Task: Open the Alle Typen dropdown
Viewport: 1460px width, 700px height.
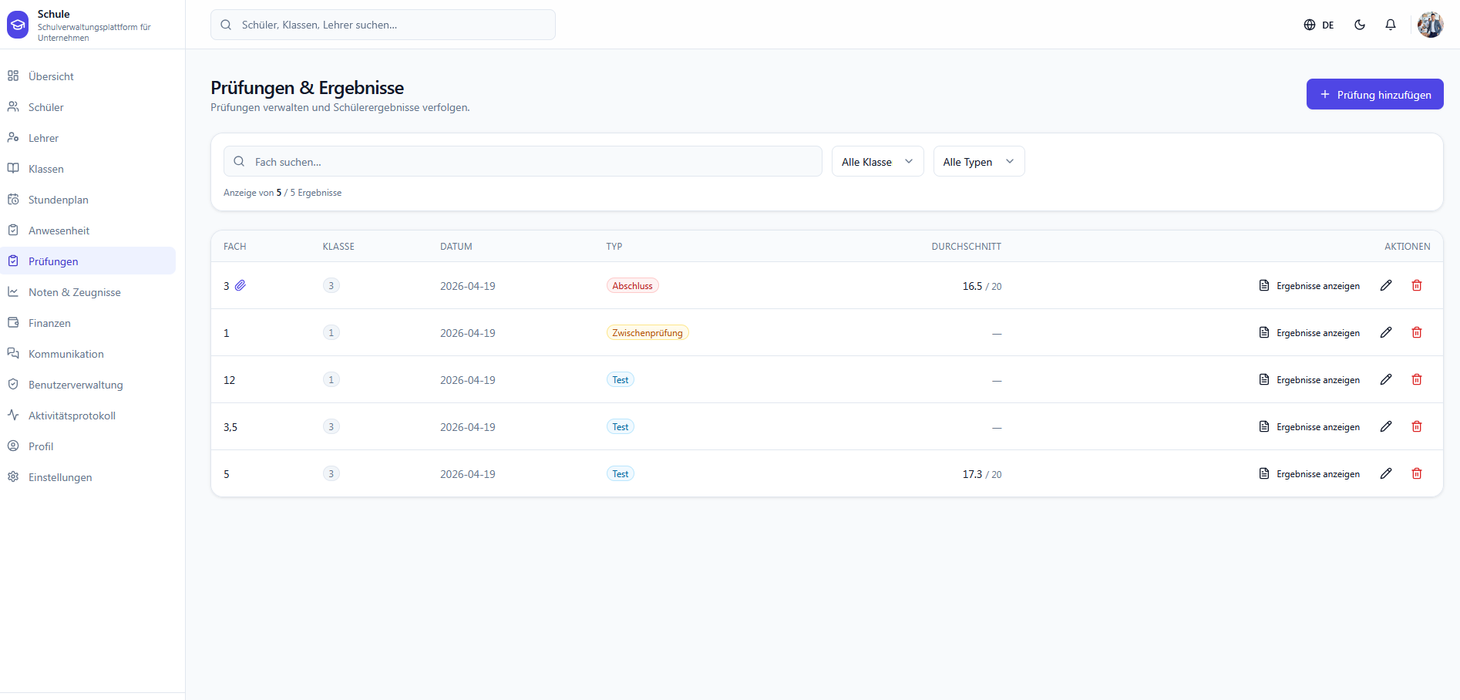Action: tap(979, 161)
